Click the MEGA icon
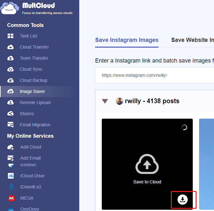 (11, 198)
